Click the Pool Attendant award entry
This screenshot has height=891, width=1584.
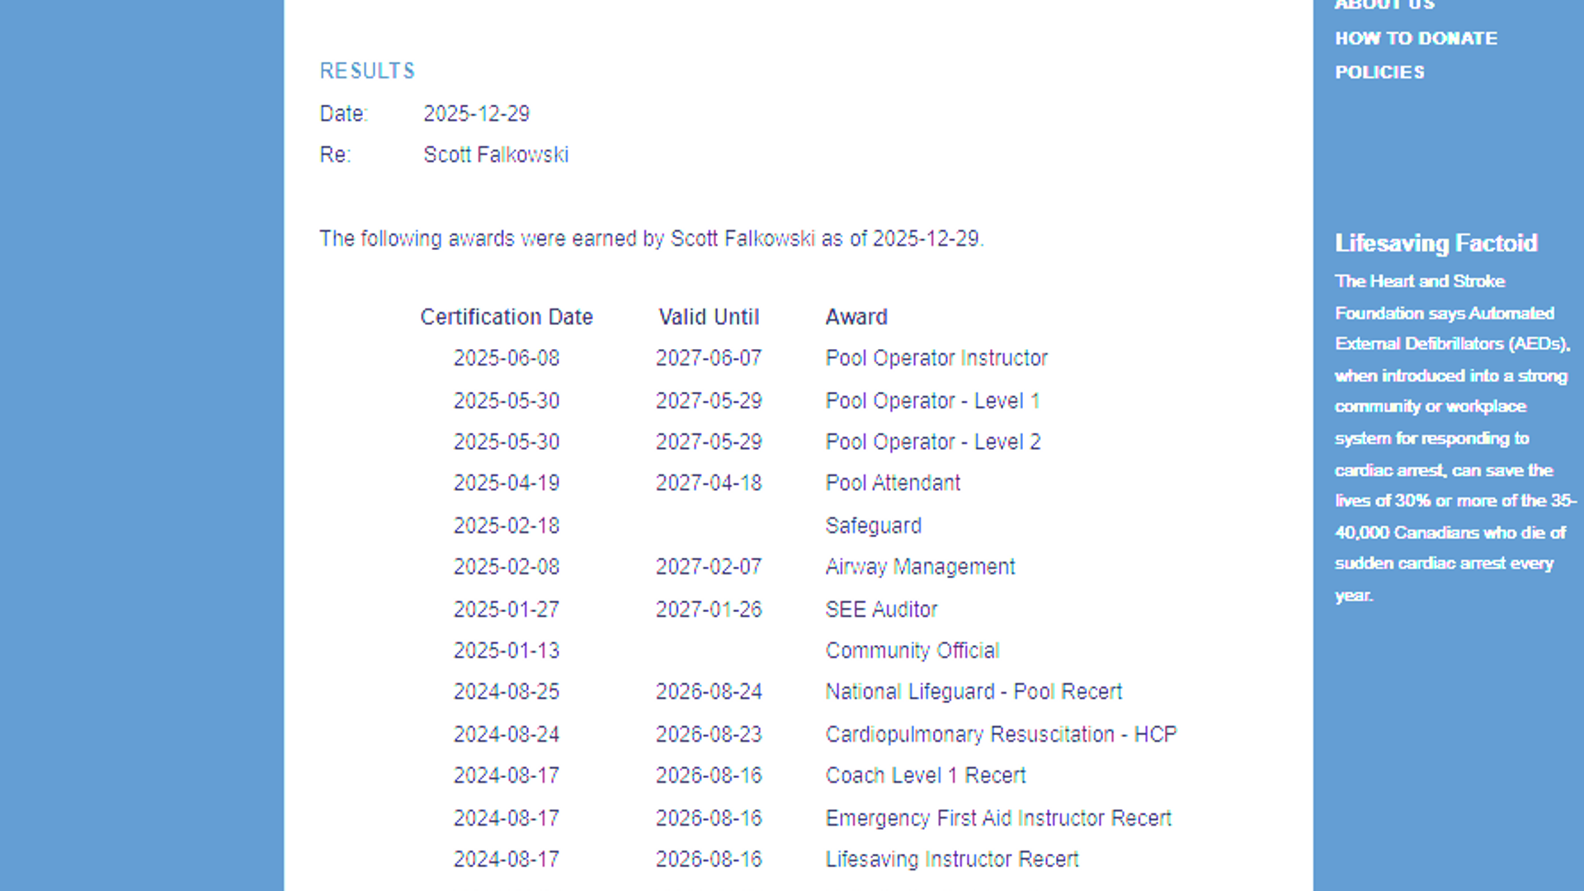click(x=893, y=483)
